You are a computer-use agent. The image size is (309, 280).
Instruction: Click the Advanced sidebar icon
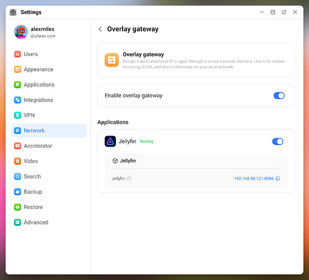17,222
